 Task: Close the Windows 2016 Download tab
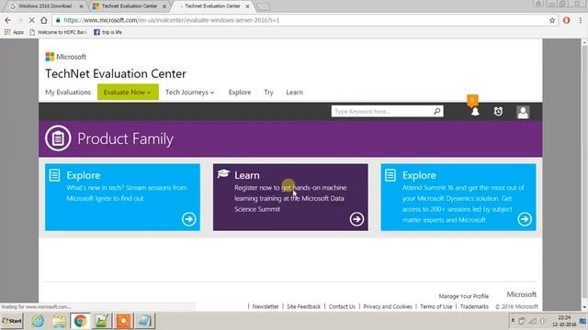pyautogui.click(x=82, y=6)
